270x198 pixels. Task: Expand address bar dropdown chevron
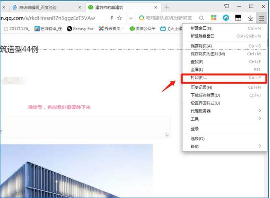click(131, 18)
